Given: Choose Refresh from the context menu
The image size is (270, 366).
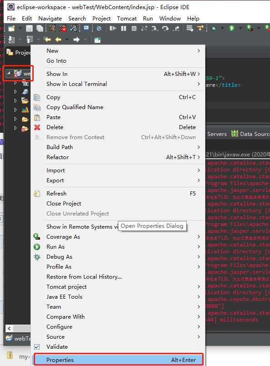Looking at the screenshot, I should [x=118, y=194].
